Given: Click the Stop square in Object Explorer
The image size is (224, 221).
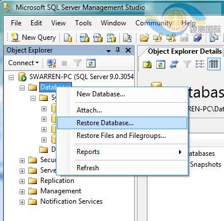Looking at the screenshot, I should (64, 63).
